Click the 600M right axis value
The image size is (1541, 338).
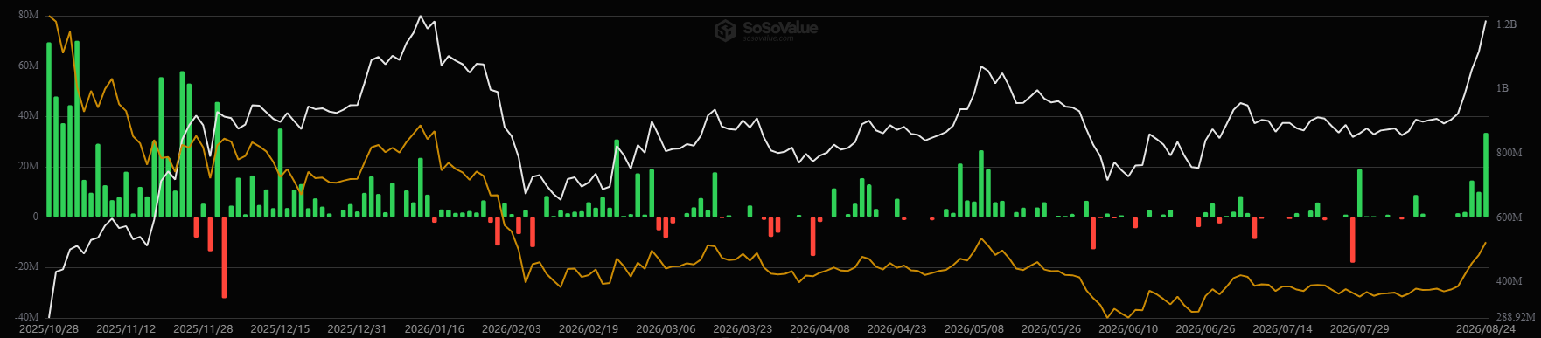pos(1510,217)
